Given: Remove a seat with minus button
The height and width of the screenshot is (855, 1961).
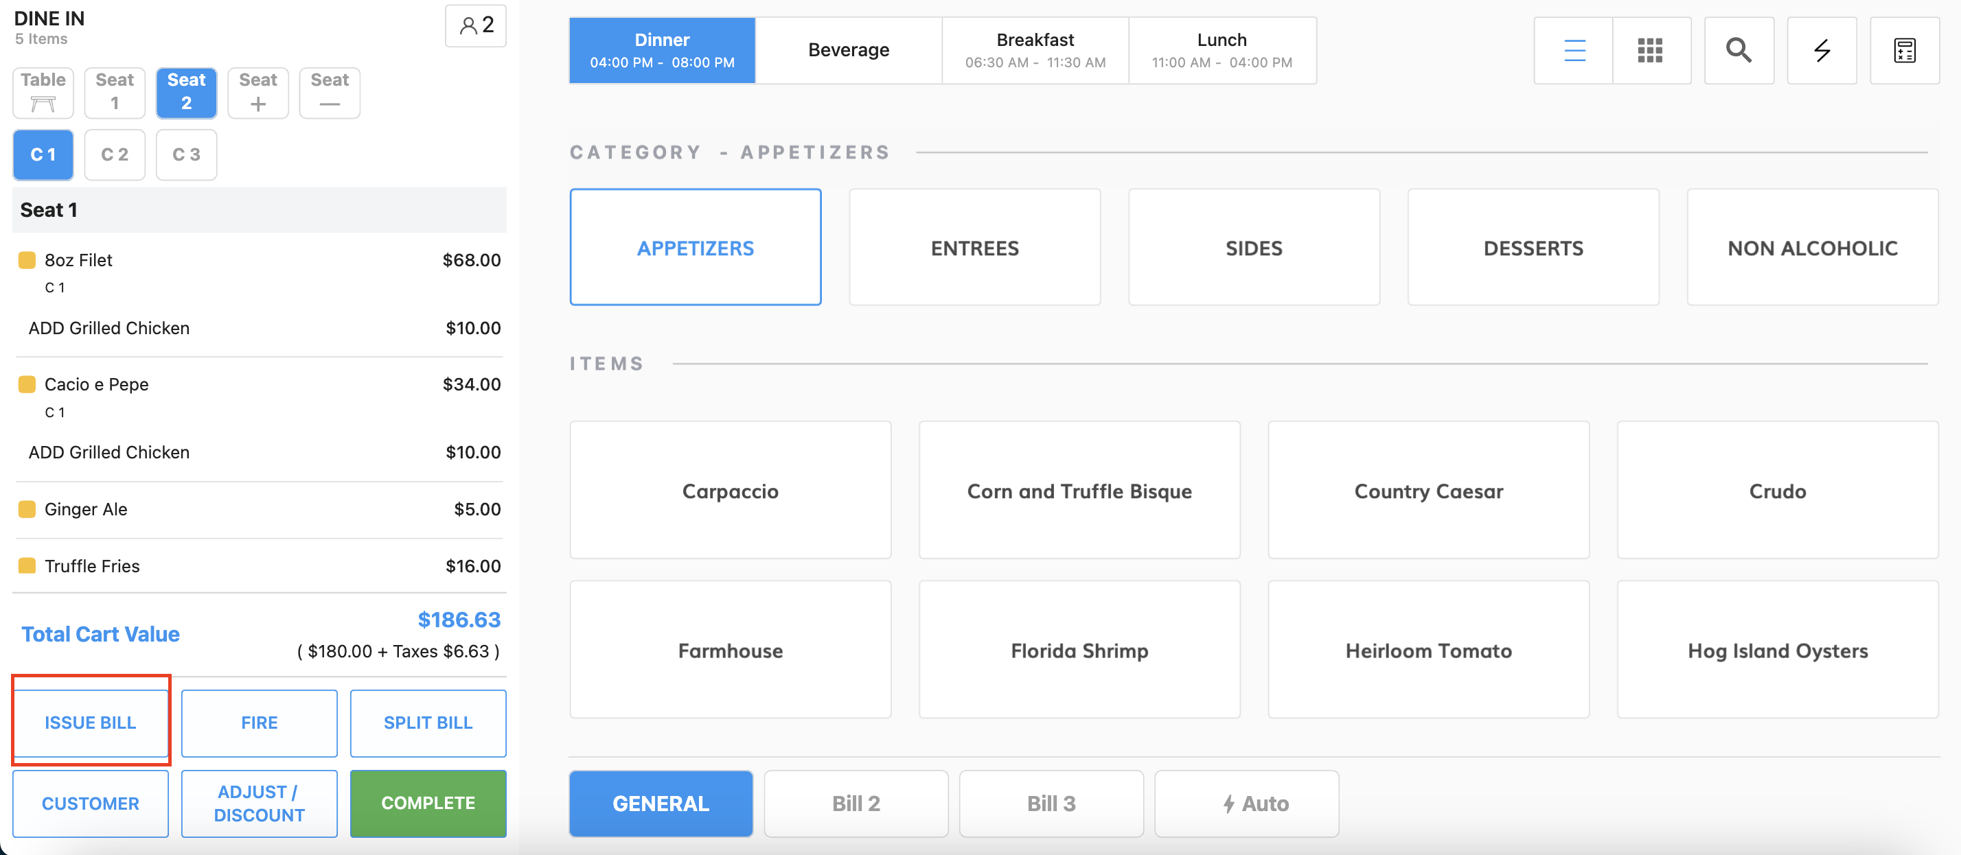Looking at the screenshot, I should click(x=330, y=93).
